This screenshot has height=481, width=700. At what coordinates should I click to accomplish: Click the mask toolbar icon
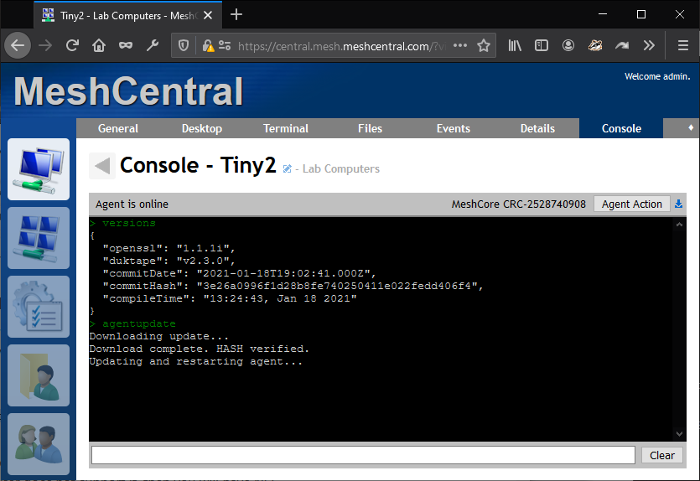pos(126,45)
